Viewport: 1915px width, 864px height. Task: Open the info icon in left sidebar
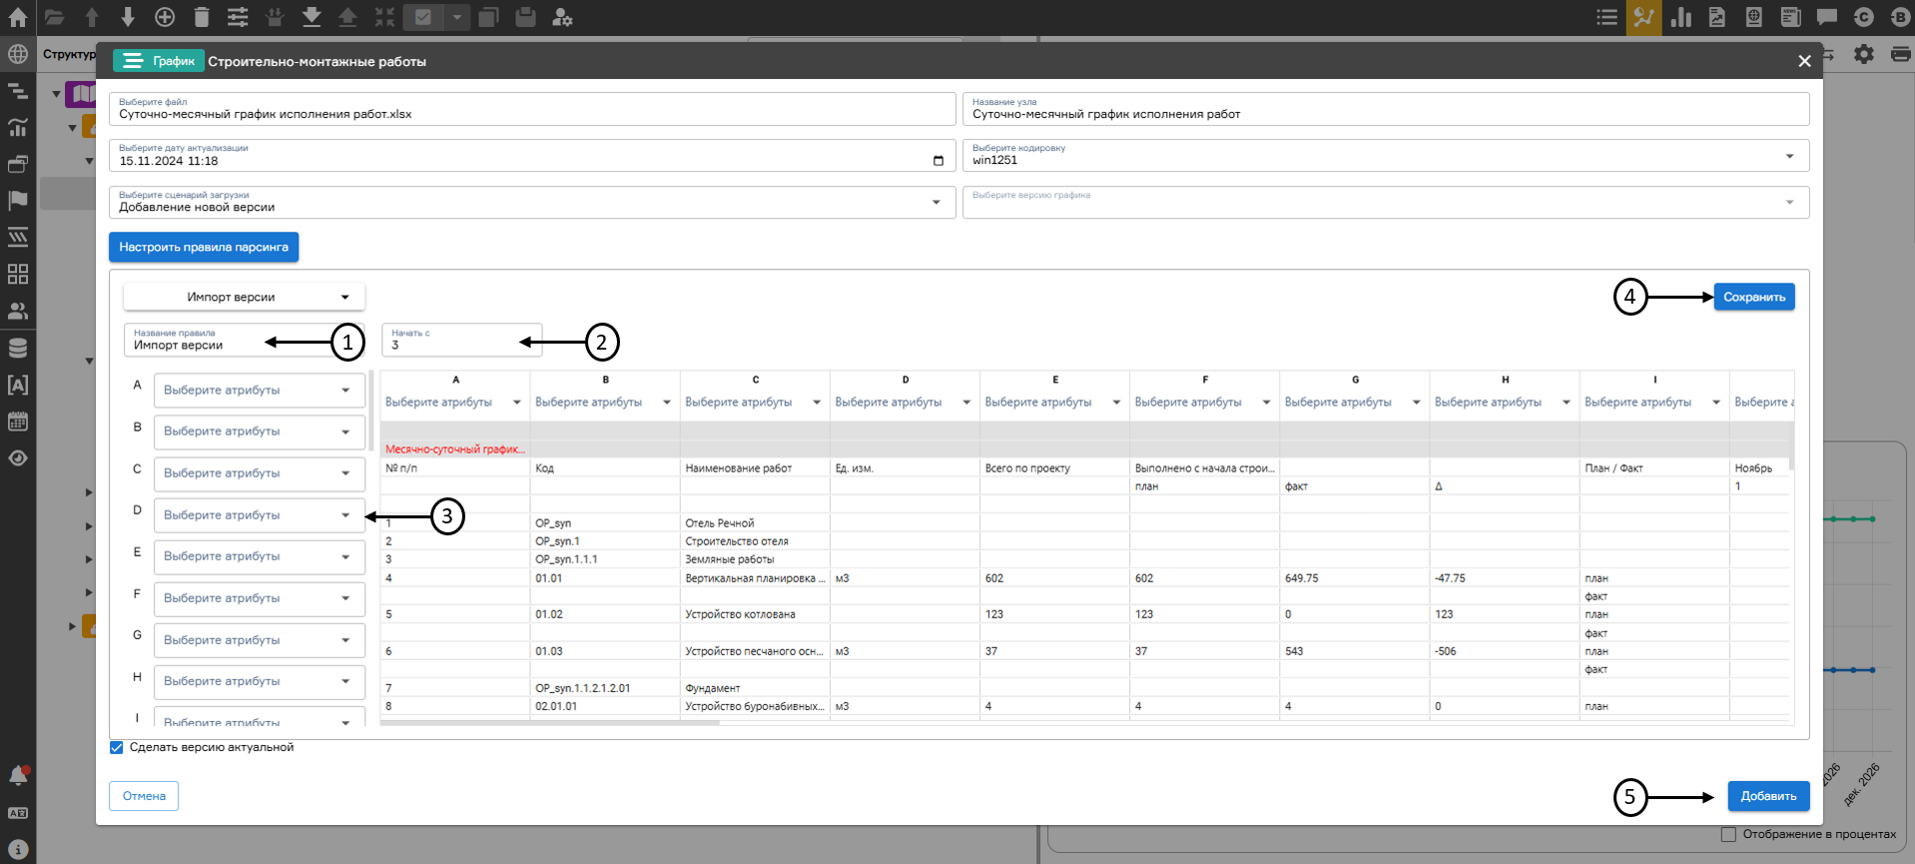point(18,850)
